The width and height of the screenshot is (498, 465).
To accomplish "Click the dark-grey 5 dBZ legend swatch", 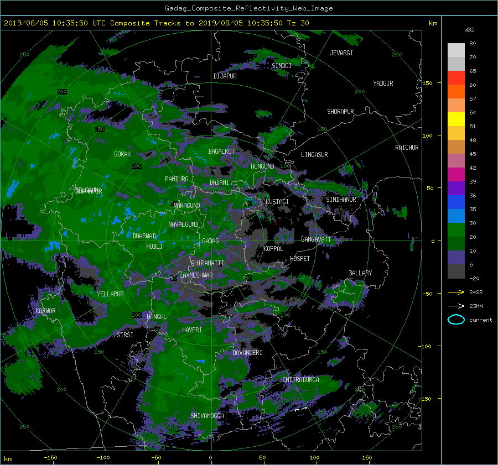I will click(456, 271).
